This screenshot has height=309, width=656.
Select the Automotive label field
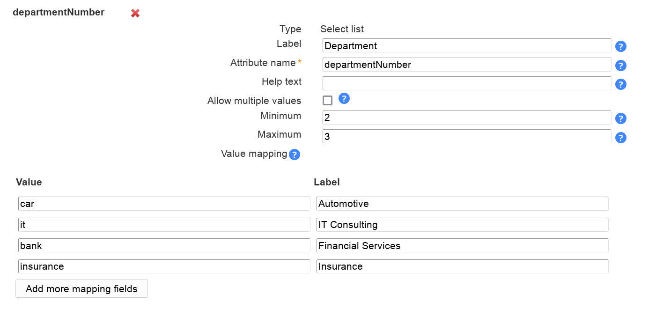coord(462,204)
